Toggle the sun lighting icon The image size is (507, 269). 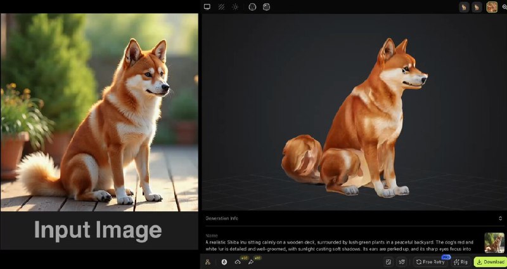(235, 7)
